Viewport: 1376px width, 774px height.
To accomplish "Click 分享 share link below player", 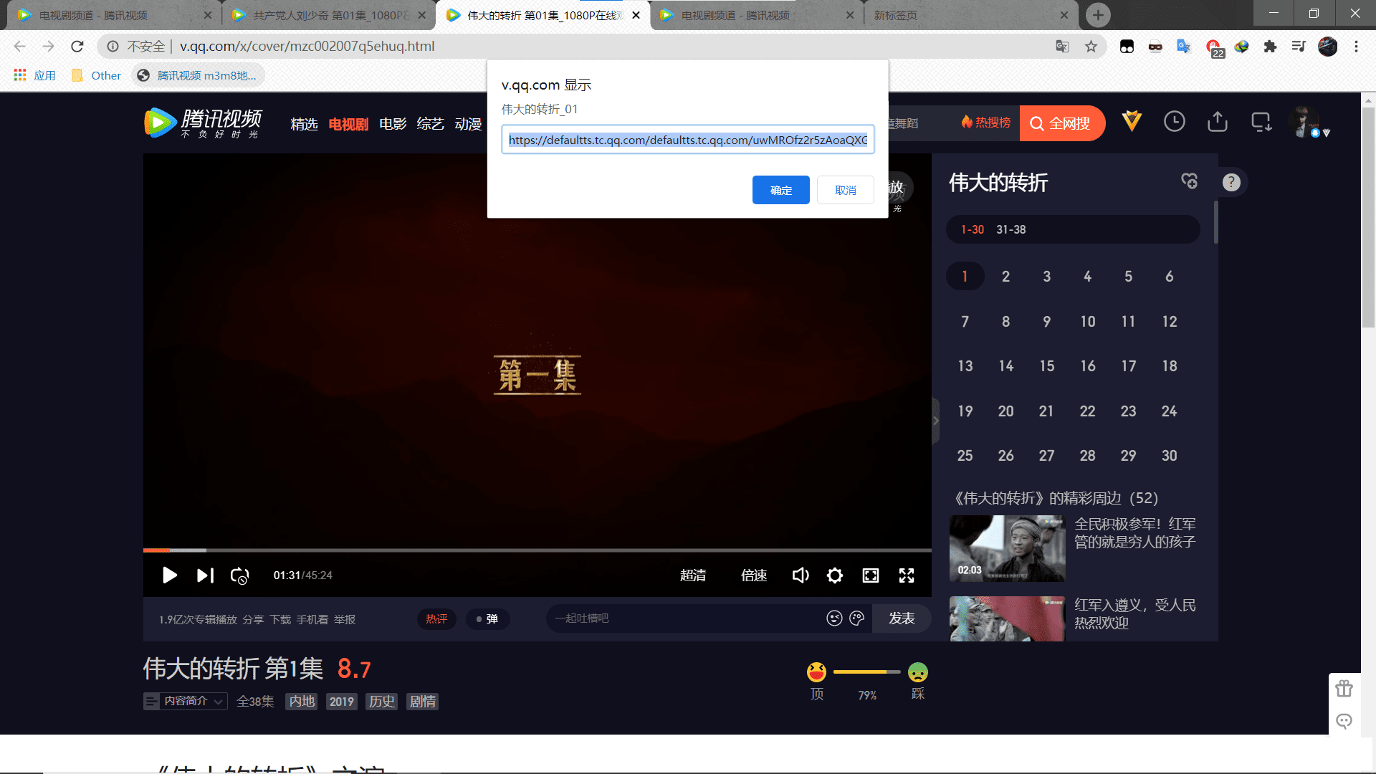I will click(x=253, y=619).
